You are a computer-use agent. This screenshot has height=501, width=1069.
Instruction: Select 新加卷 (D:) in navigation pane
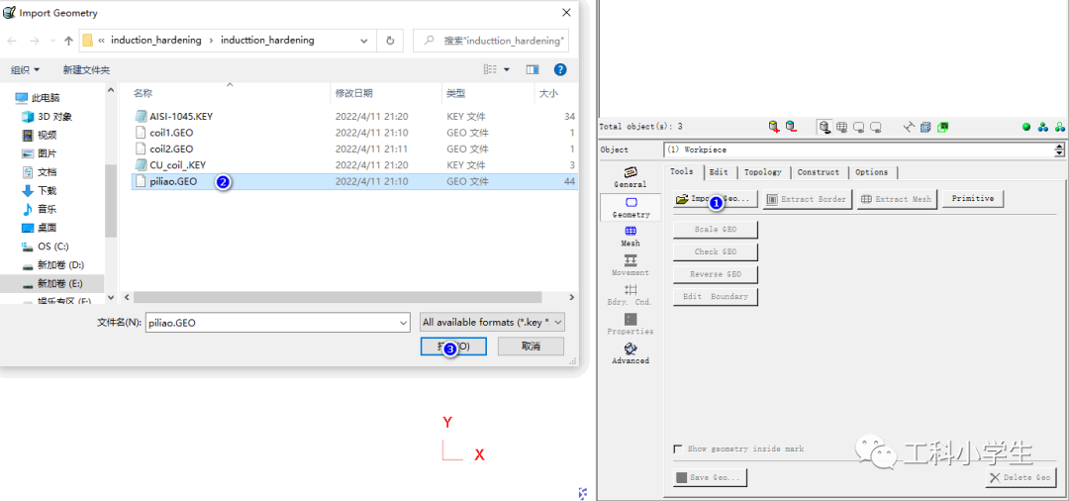[x=60, y=264]
